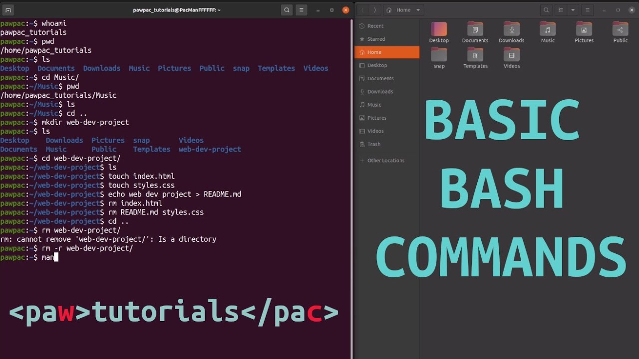Click '/home/pawpac_tutorials/Music' output line
The width and height of the screenshot is (639, 359).
click(58, 95)
